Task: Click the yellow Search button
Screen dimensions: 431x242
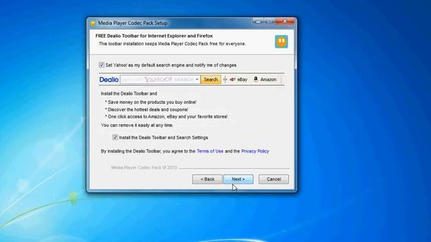Action: point(211,79)
